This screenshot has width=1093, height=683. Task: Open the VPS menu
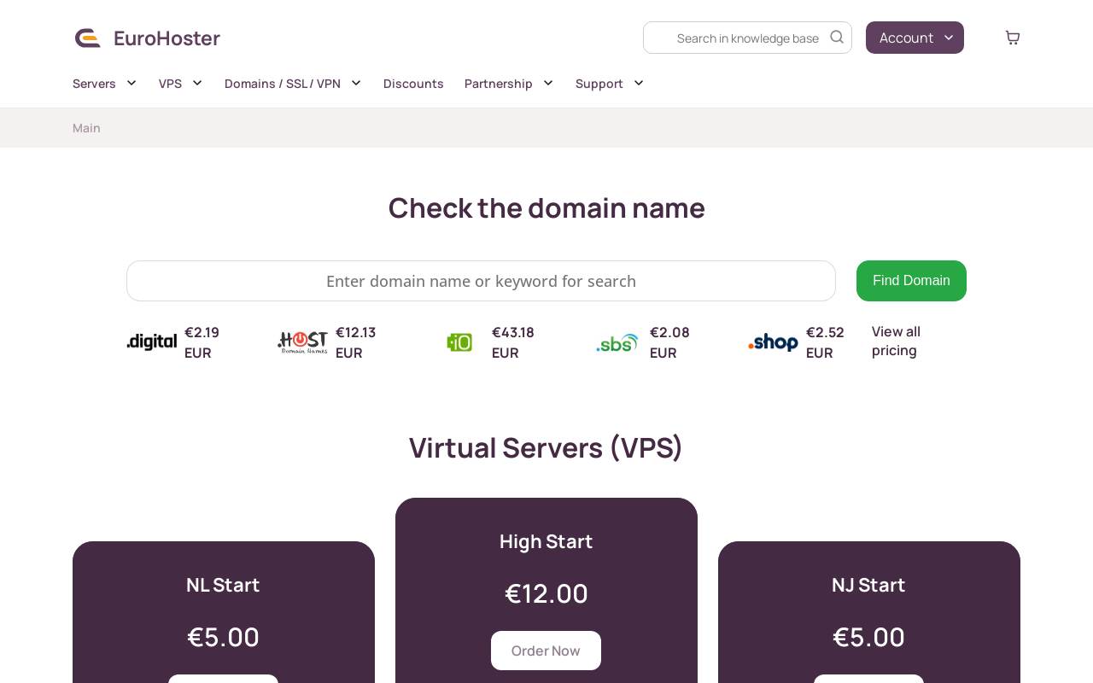tap(170, 84)
